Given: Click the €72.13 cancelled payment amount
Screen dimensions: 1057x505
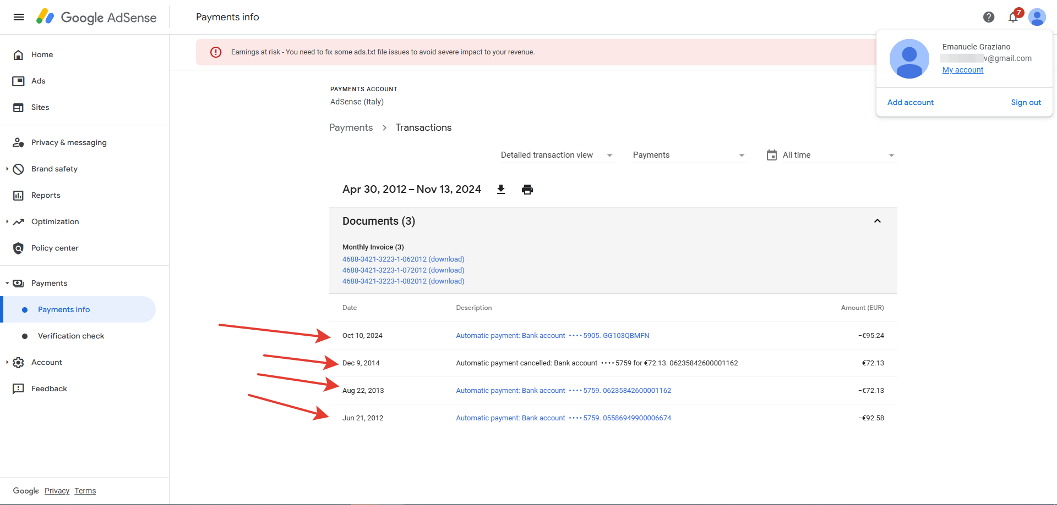Looking at the screenshot, I should (873, 363).
